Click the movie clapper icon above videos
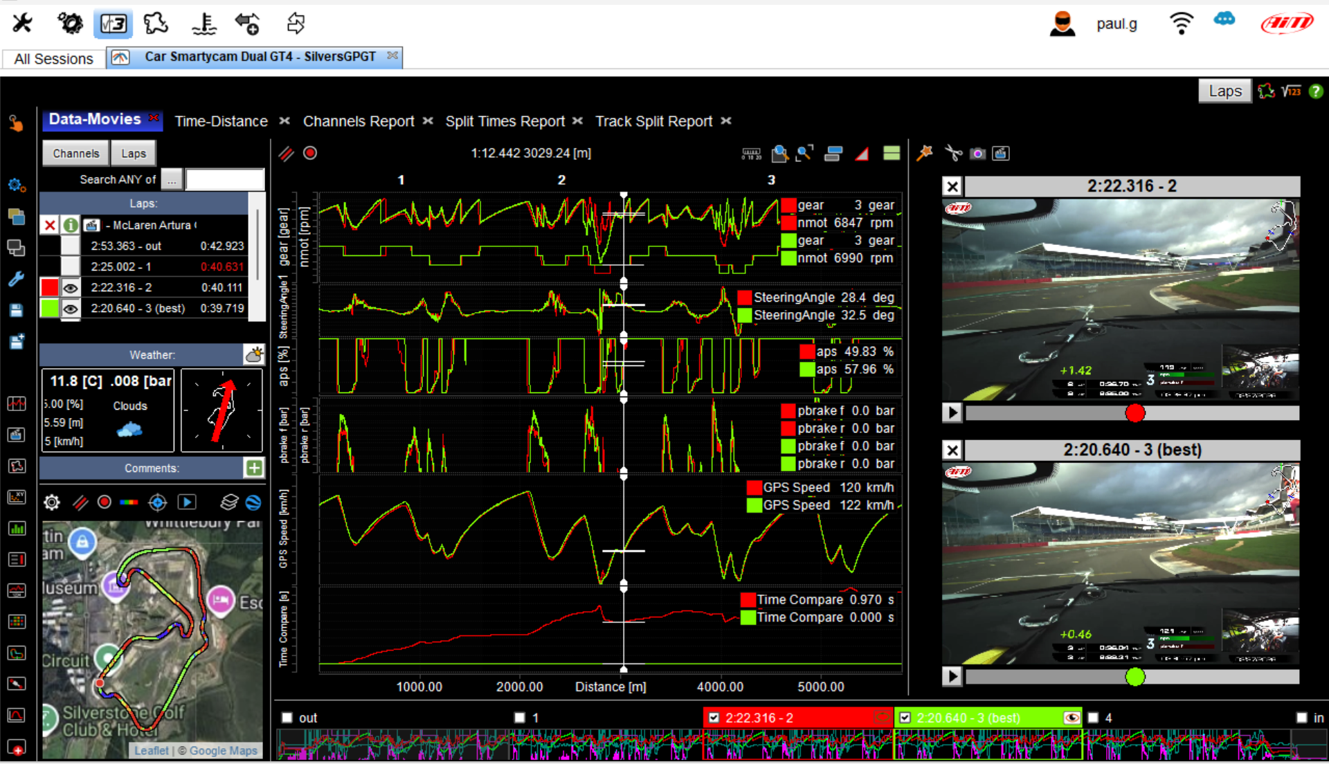 [x=1001, y=154]
